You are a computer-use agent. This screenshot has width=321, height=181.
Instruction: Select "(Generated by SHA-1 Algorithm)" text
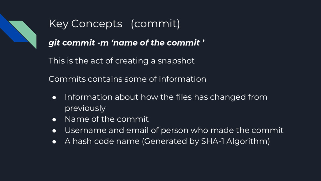click(x=206, y=141)
